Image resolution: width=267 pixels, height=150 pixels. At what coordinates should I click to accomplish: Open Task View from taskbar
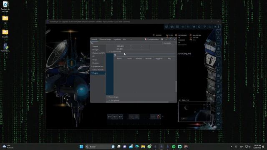coord(118,147)
